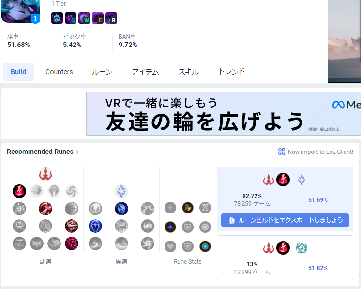Click the yellow attack speed stat shard

tap(188, 208)
